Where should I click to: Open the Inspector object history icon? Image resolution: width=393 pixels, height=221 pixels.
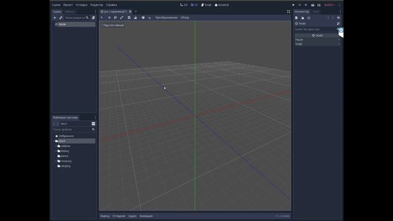(x=338, y=18)
